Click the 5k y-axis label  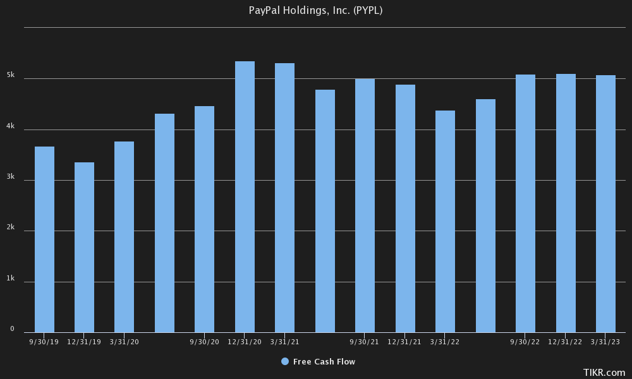point(11,75)
